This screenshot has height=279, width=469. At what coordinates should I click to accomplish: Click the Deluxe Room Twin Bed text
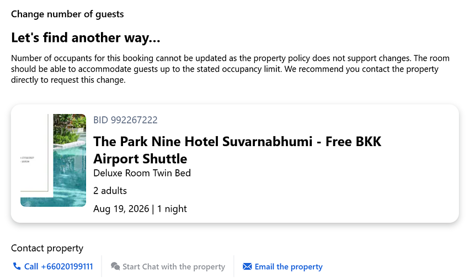(142, 173)
